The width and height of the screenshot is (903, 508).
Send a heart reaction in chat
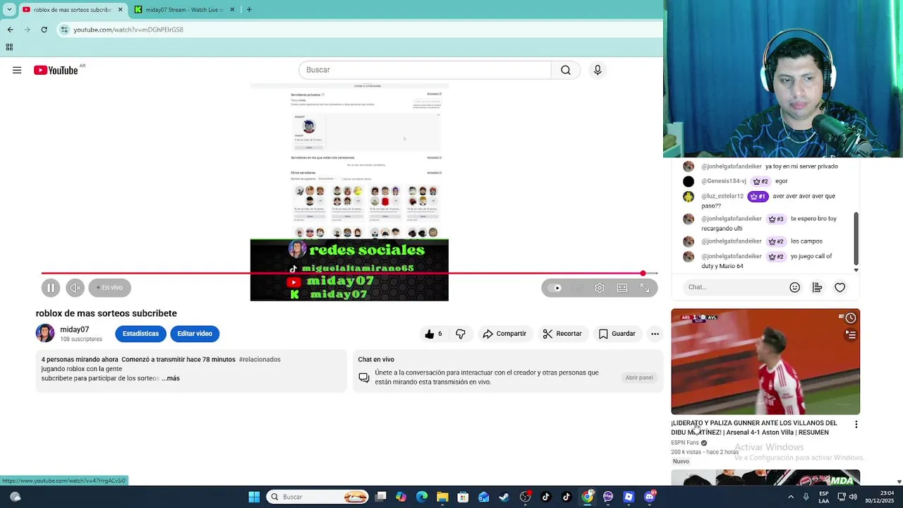pos(840,287)
